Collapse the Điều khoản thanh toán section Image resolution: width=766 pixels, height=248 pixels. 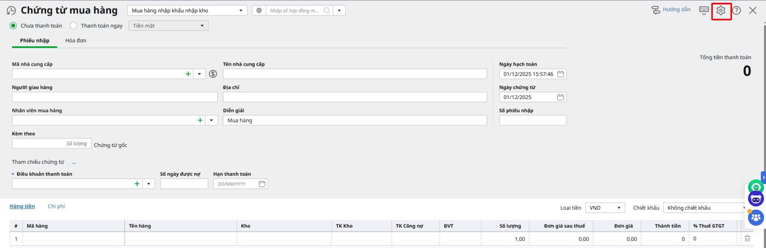[13, 174]
